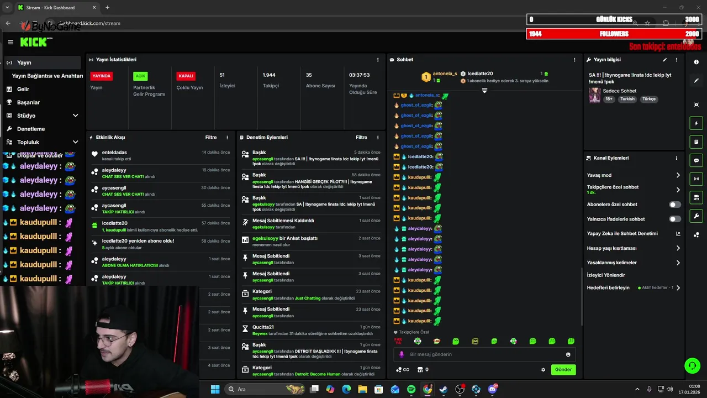Click the Windows taskbar search box
Viewport: 707px width, 398px height.
coord(266,389)
